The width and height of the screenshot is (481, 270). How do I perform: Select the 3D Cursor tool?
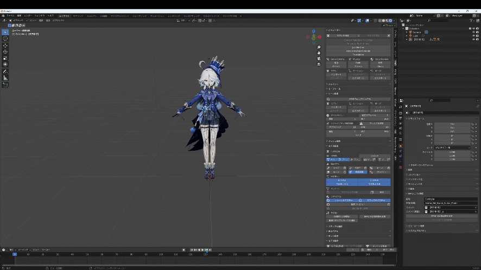pyautogui.click(x=5, y=38)
